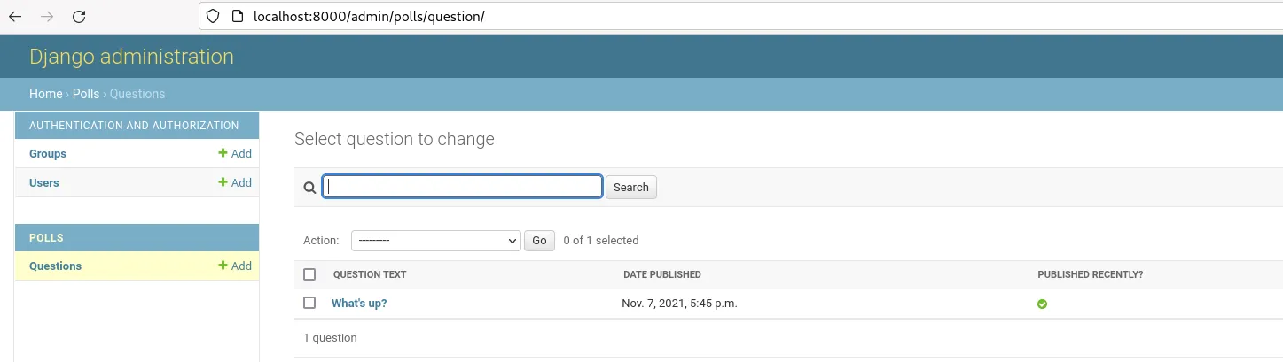Focus the question search text field

click(462, 187)
